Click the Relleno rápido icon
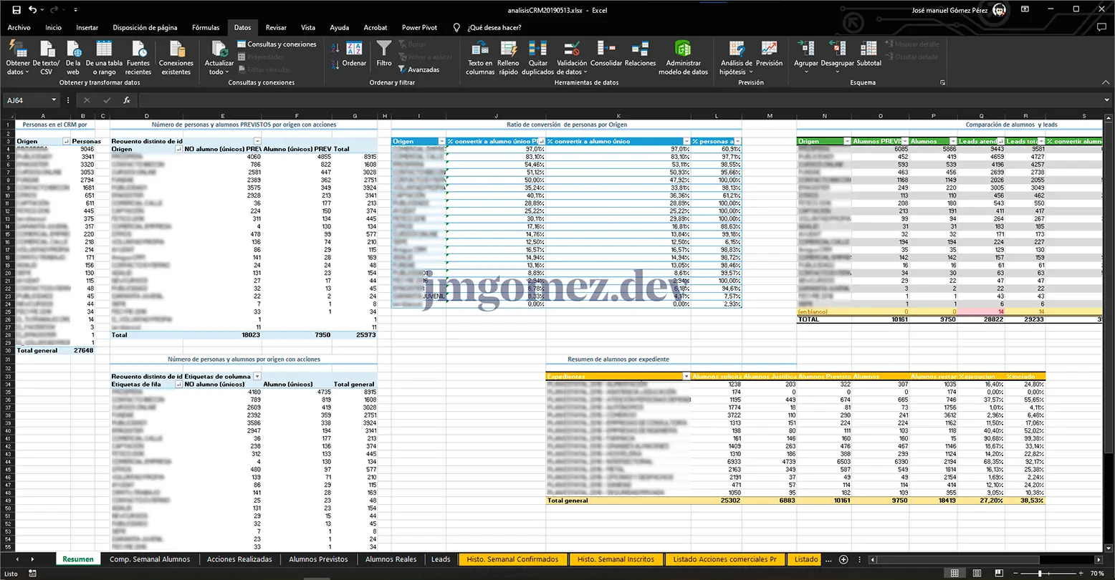Viewport: 1115px width, 580px height. 508,49
